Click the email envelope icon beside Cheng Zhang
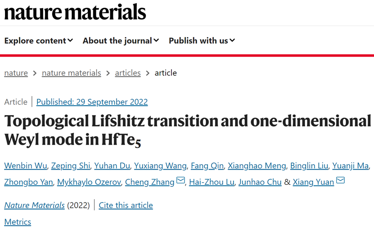The height and width of the screenshot is (233, 374). coord(180,181)
